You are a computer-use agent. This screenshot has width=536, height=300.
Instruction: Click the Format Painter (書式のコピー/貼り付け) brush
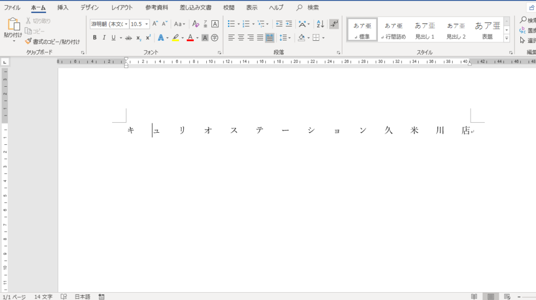[x=28, y=41]
